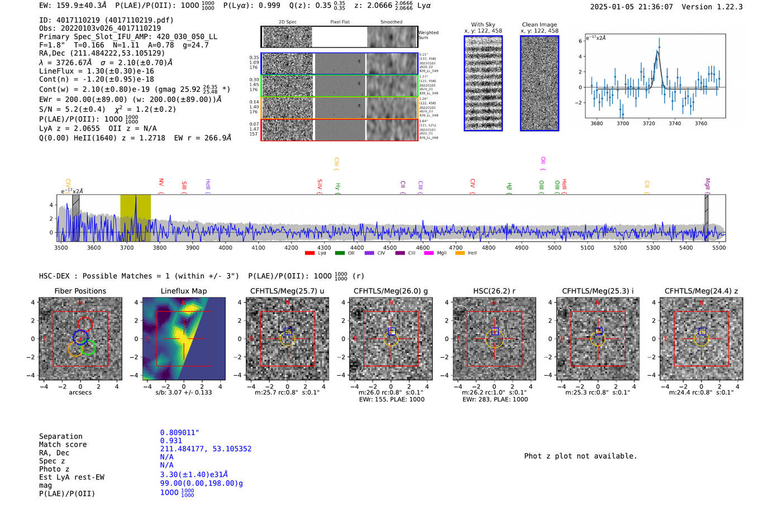Image resolution: width=782 pixels, height=532 pixels.
Task: Click the Clean Image cutout
Action: point(540,83)
